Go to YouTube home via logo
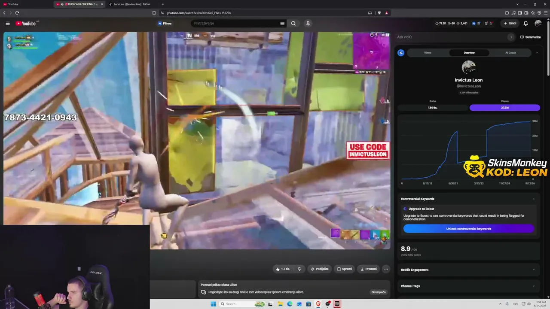The image size is (550, 309). click(26, 23)
